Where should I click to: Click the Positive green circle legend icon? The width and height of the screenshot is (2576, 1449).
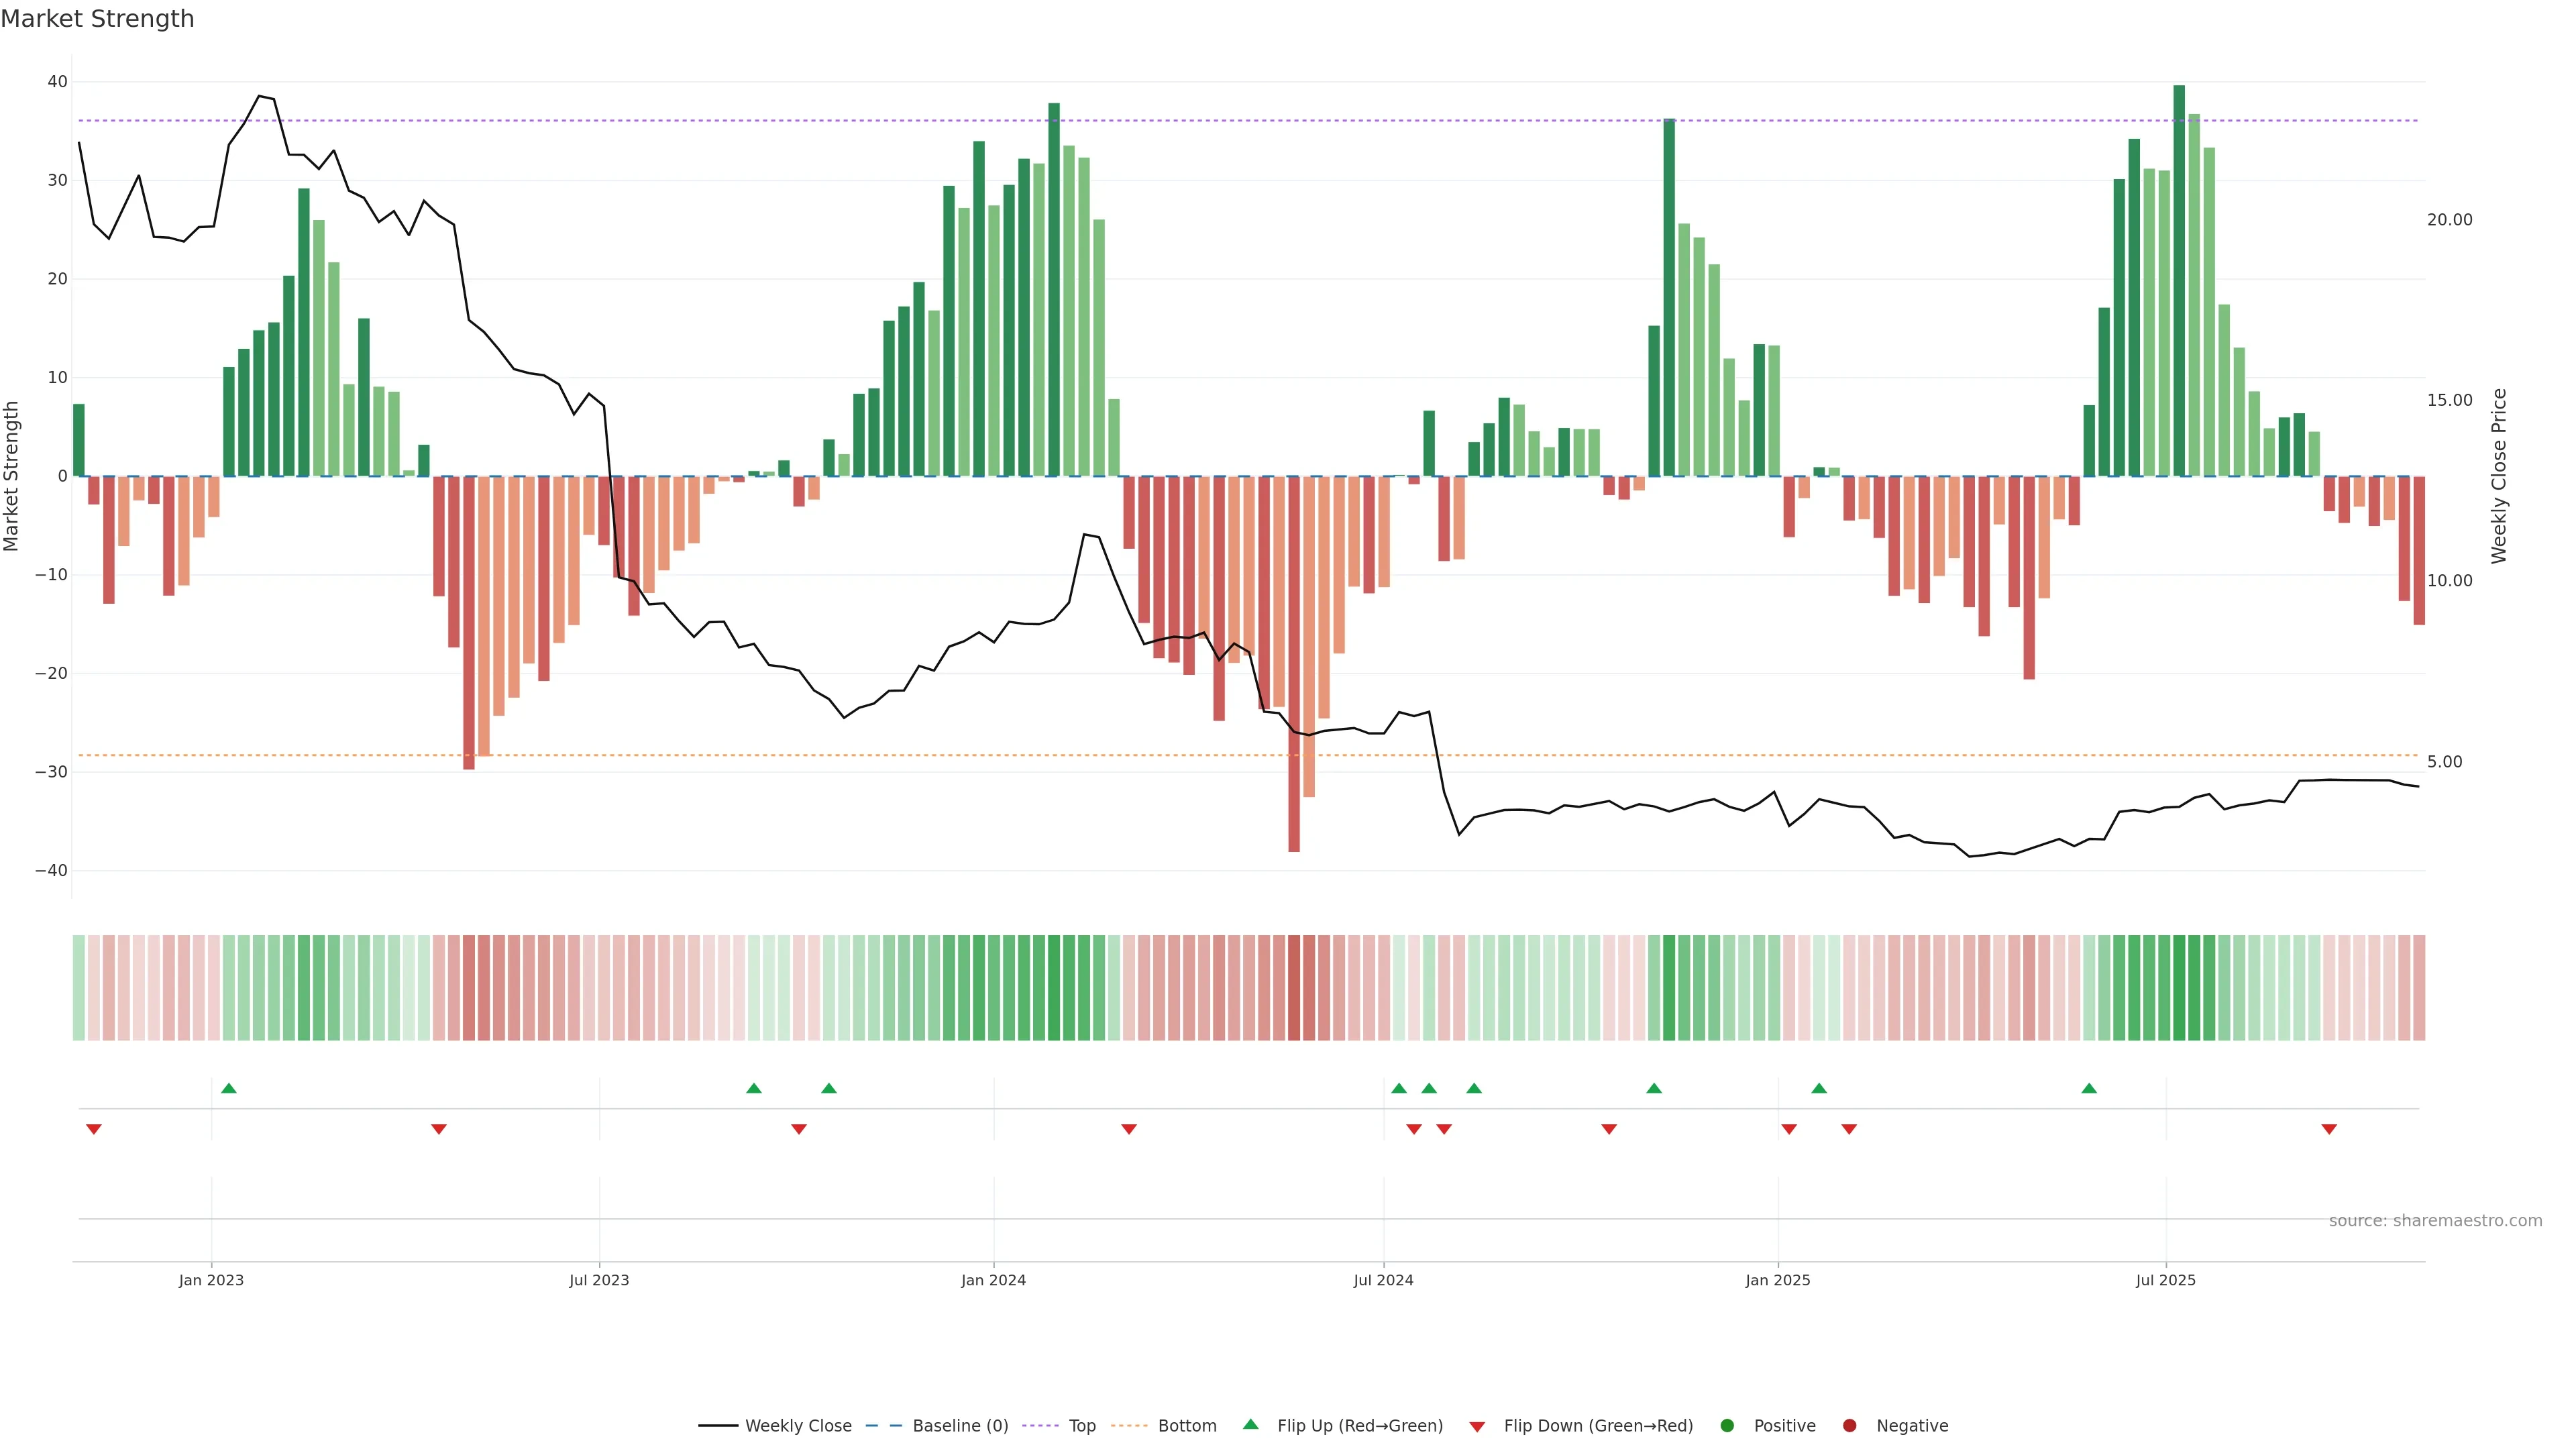(1727, 1425)
